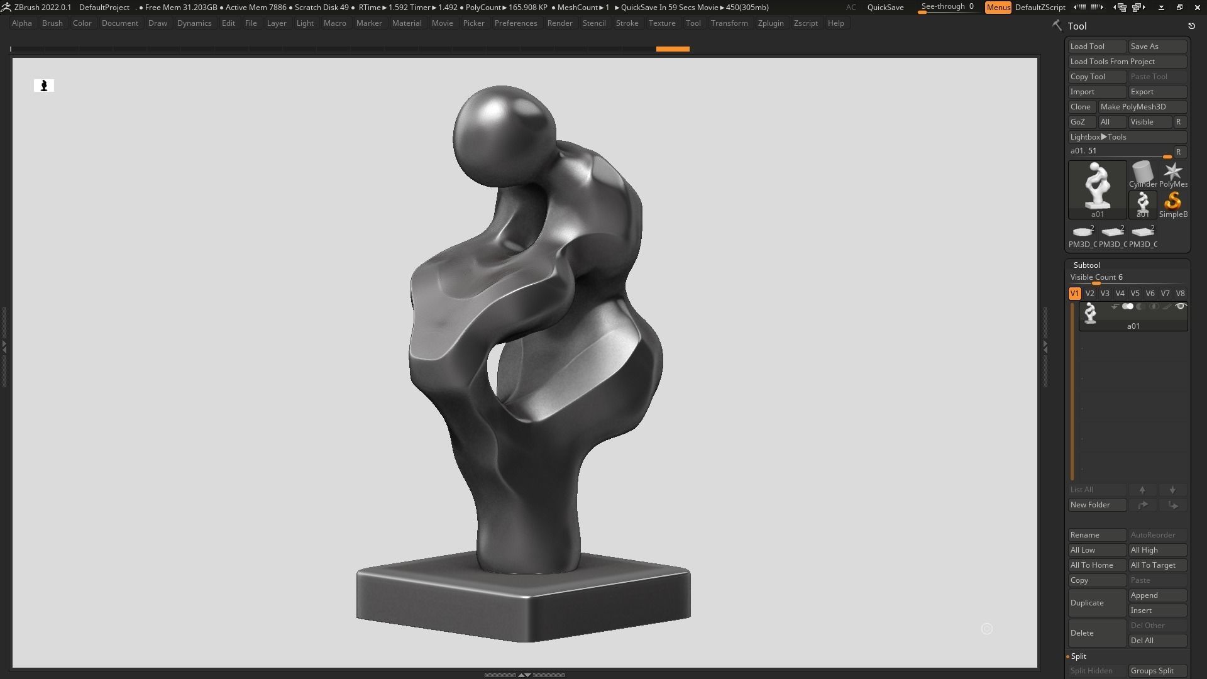Open the Brush menu

pos(52,23)
